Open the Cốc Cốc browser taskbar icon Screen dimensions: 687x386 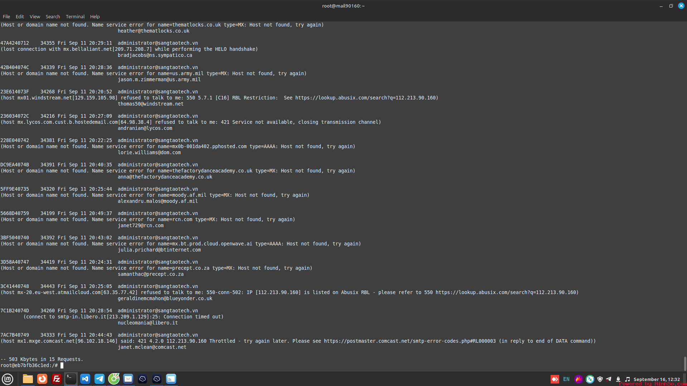[114, 379]
